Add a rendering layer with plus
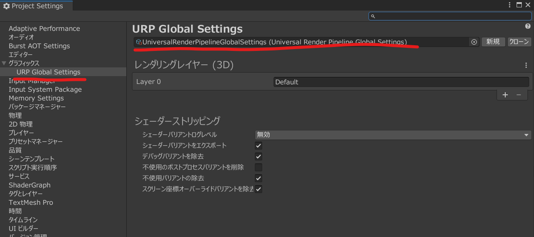The width and height of the screenshot is (534, 237). click(505, 95)
